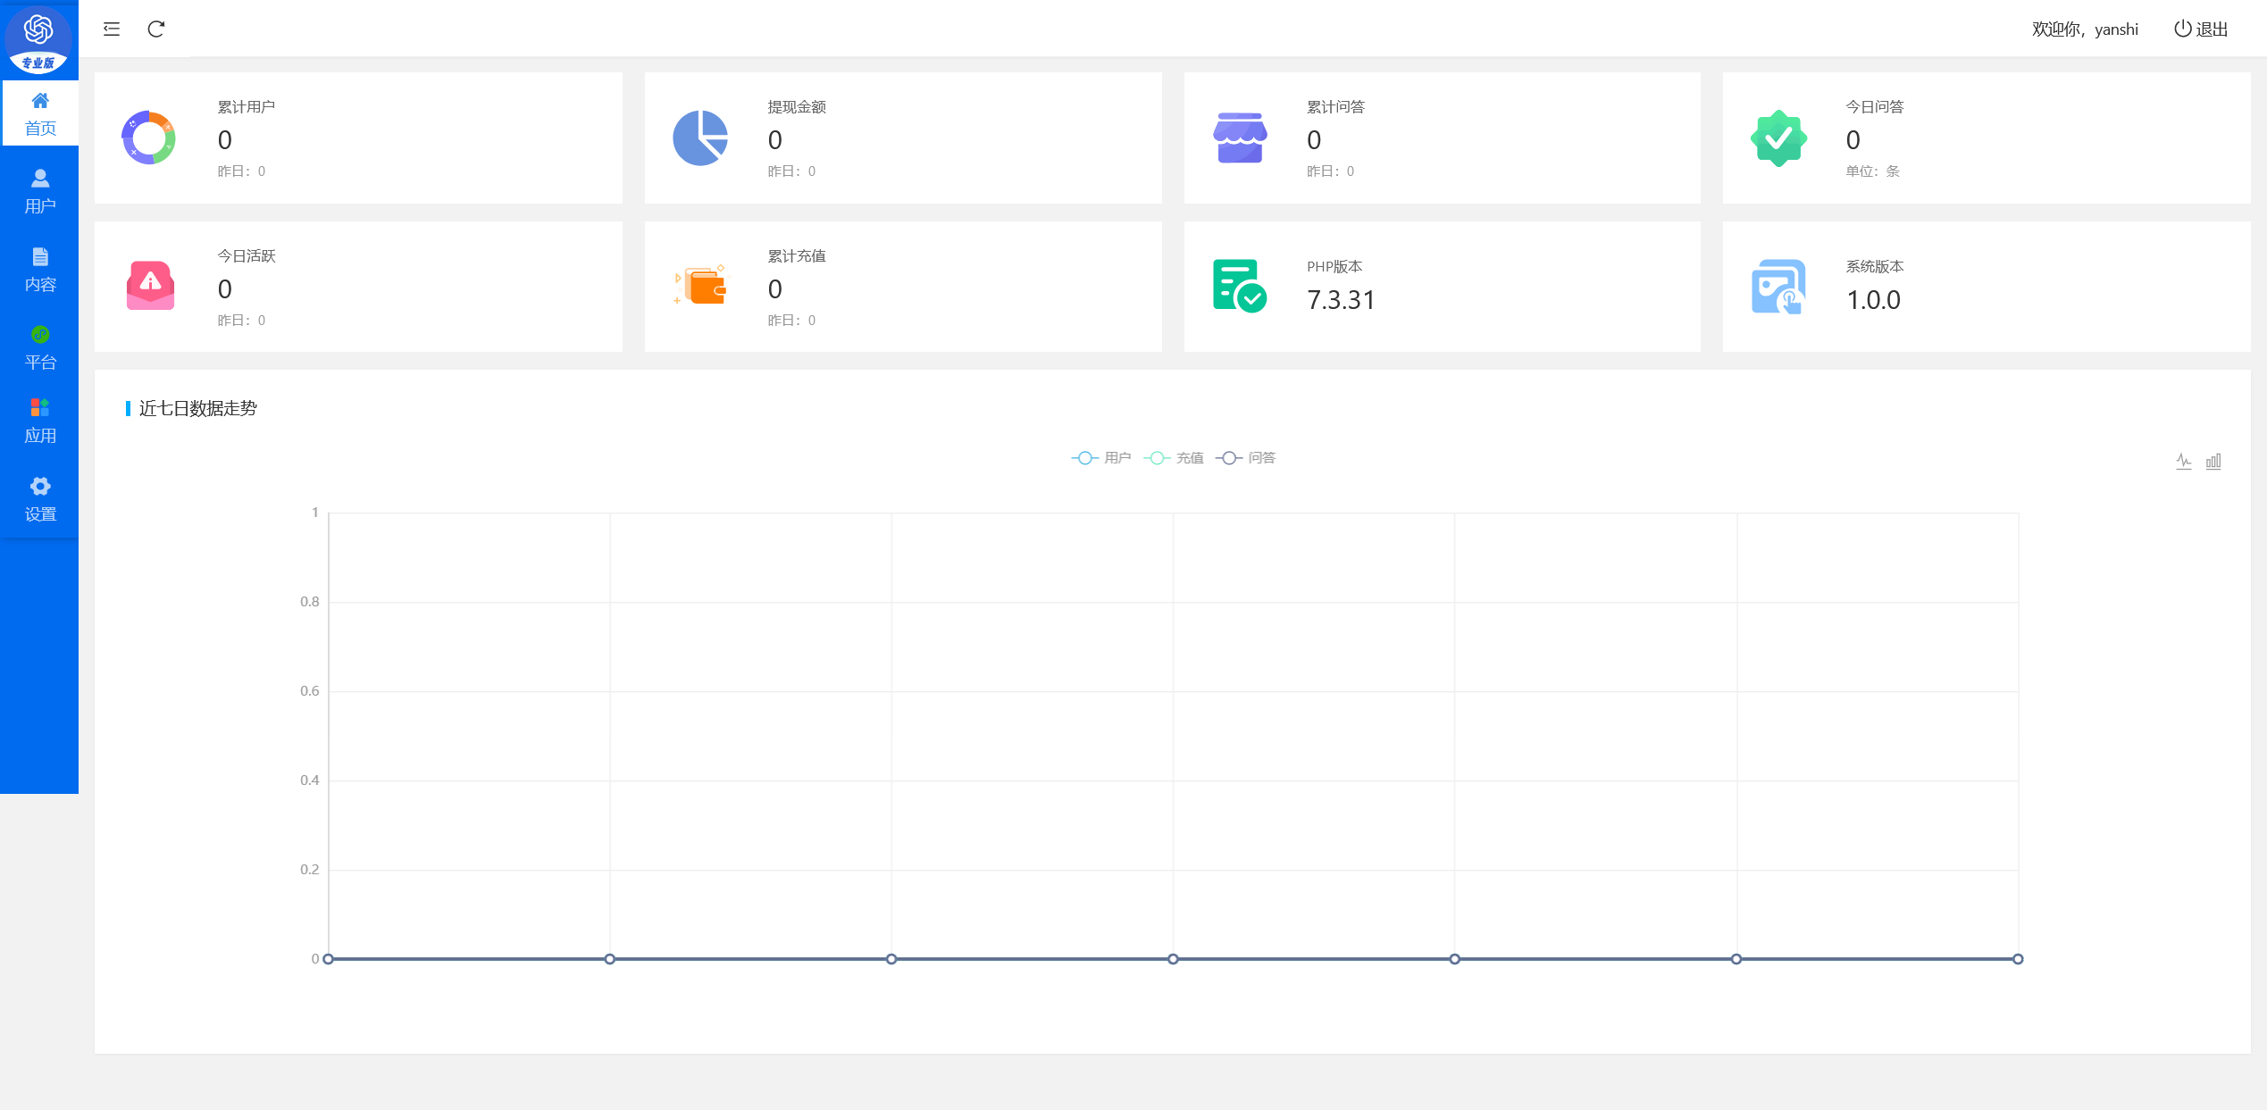Click the welcome username yanshi
Image resolution: width=2267 pixels, height=1110 pixels.
point(2116,29)
